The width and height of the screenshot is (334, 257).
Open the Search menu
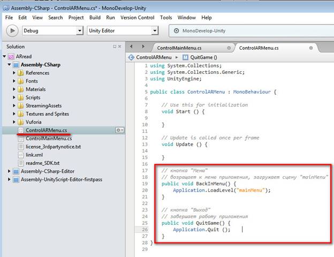(55, 18)
